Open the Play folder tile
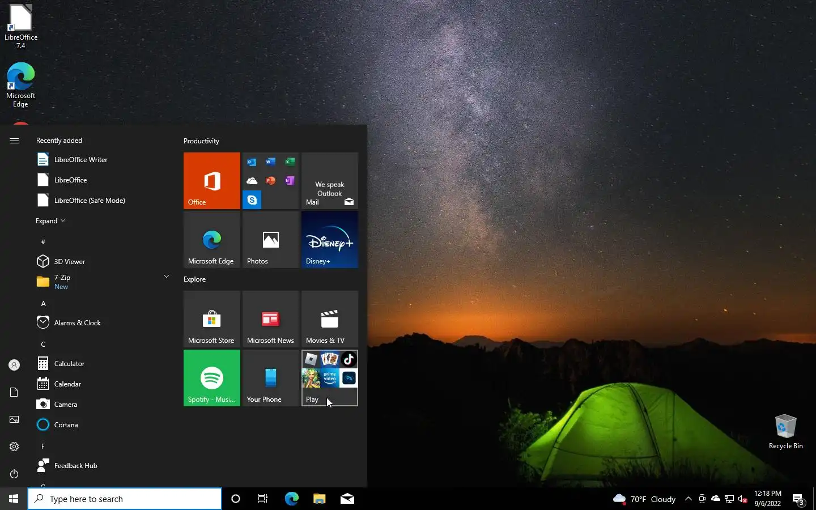This screenshot has height=510, width=816. coord(330,378)
